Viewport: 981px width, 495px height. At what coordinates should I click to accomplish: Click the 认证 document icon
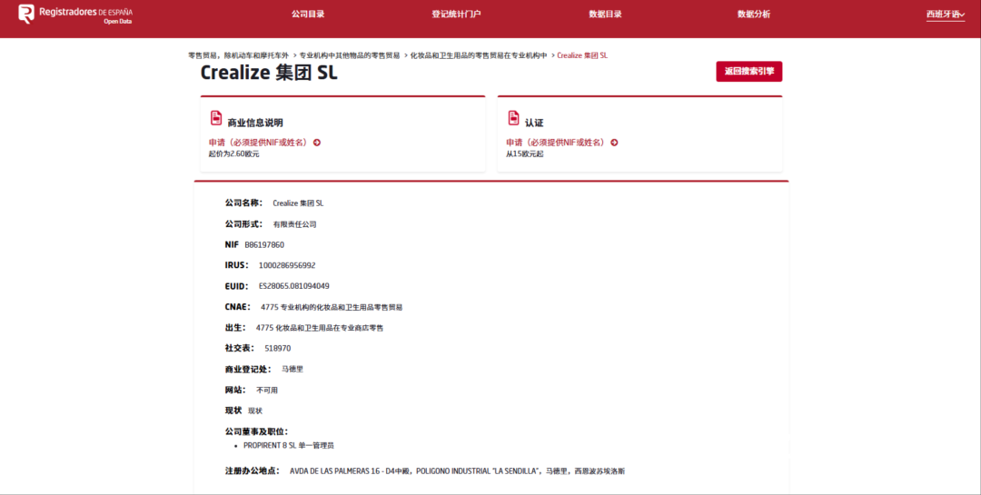513,118
